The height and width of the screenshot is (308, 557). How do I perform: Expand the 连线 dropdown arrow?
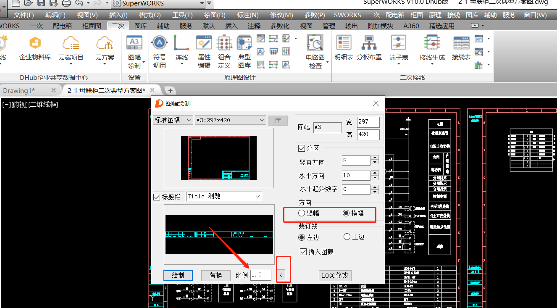click(181, 64)
